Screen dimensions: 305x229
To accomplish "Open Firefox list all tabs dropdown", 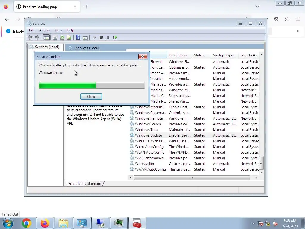I will click(x=257, y=7).
